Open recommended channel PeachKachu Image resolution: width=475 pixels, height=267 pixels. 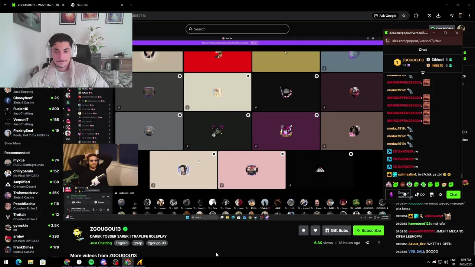(32, 206)
